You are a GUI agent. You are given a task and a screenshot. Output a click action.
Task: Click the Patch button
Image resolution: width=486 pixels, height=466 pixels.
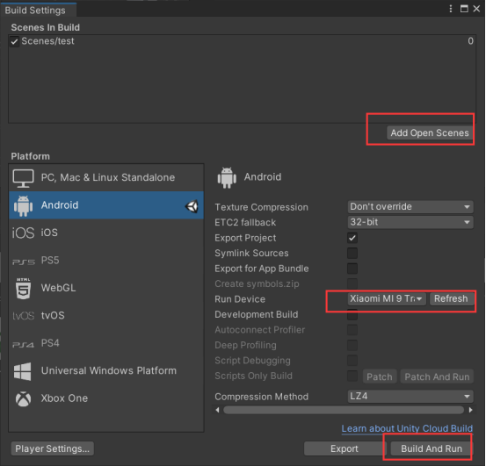[380, 376]
